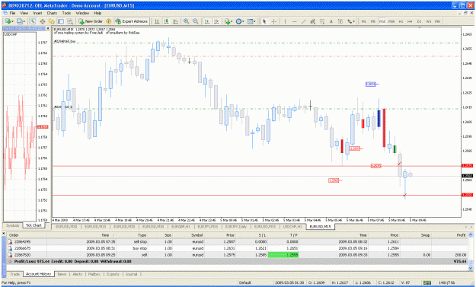Open the File menu
The image size is (476, 287).
[x=12, y=13]
